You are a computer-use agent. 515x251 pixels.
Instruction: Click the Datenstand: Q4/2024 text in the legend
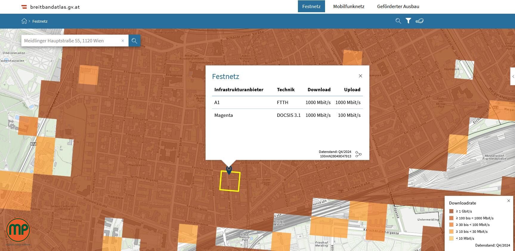coord(493,245)
